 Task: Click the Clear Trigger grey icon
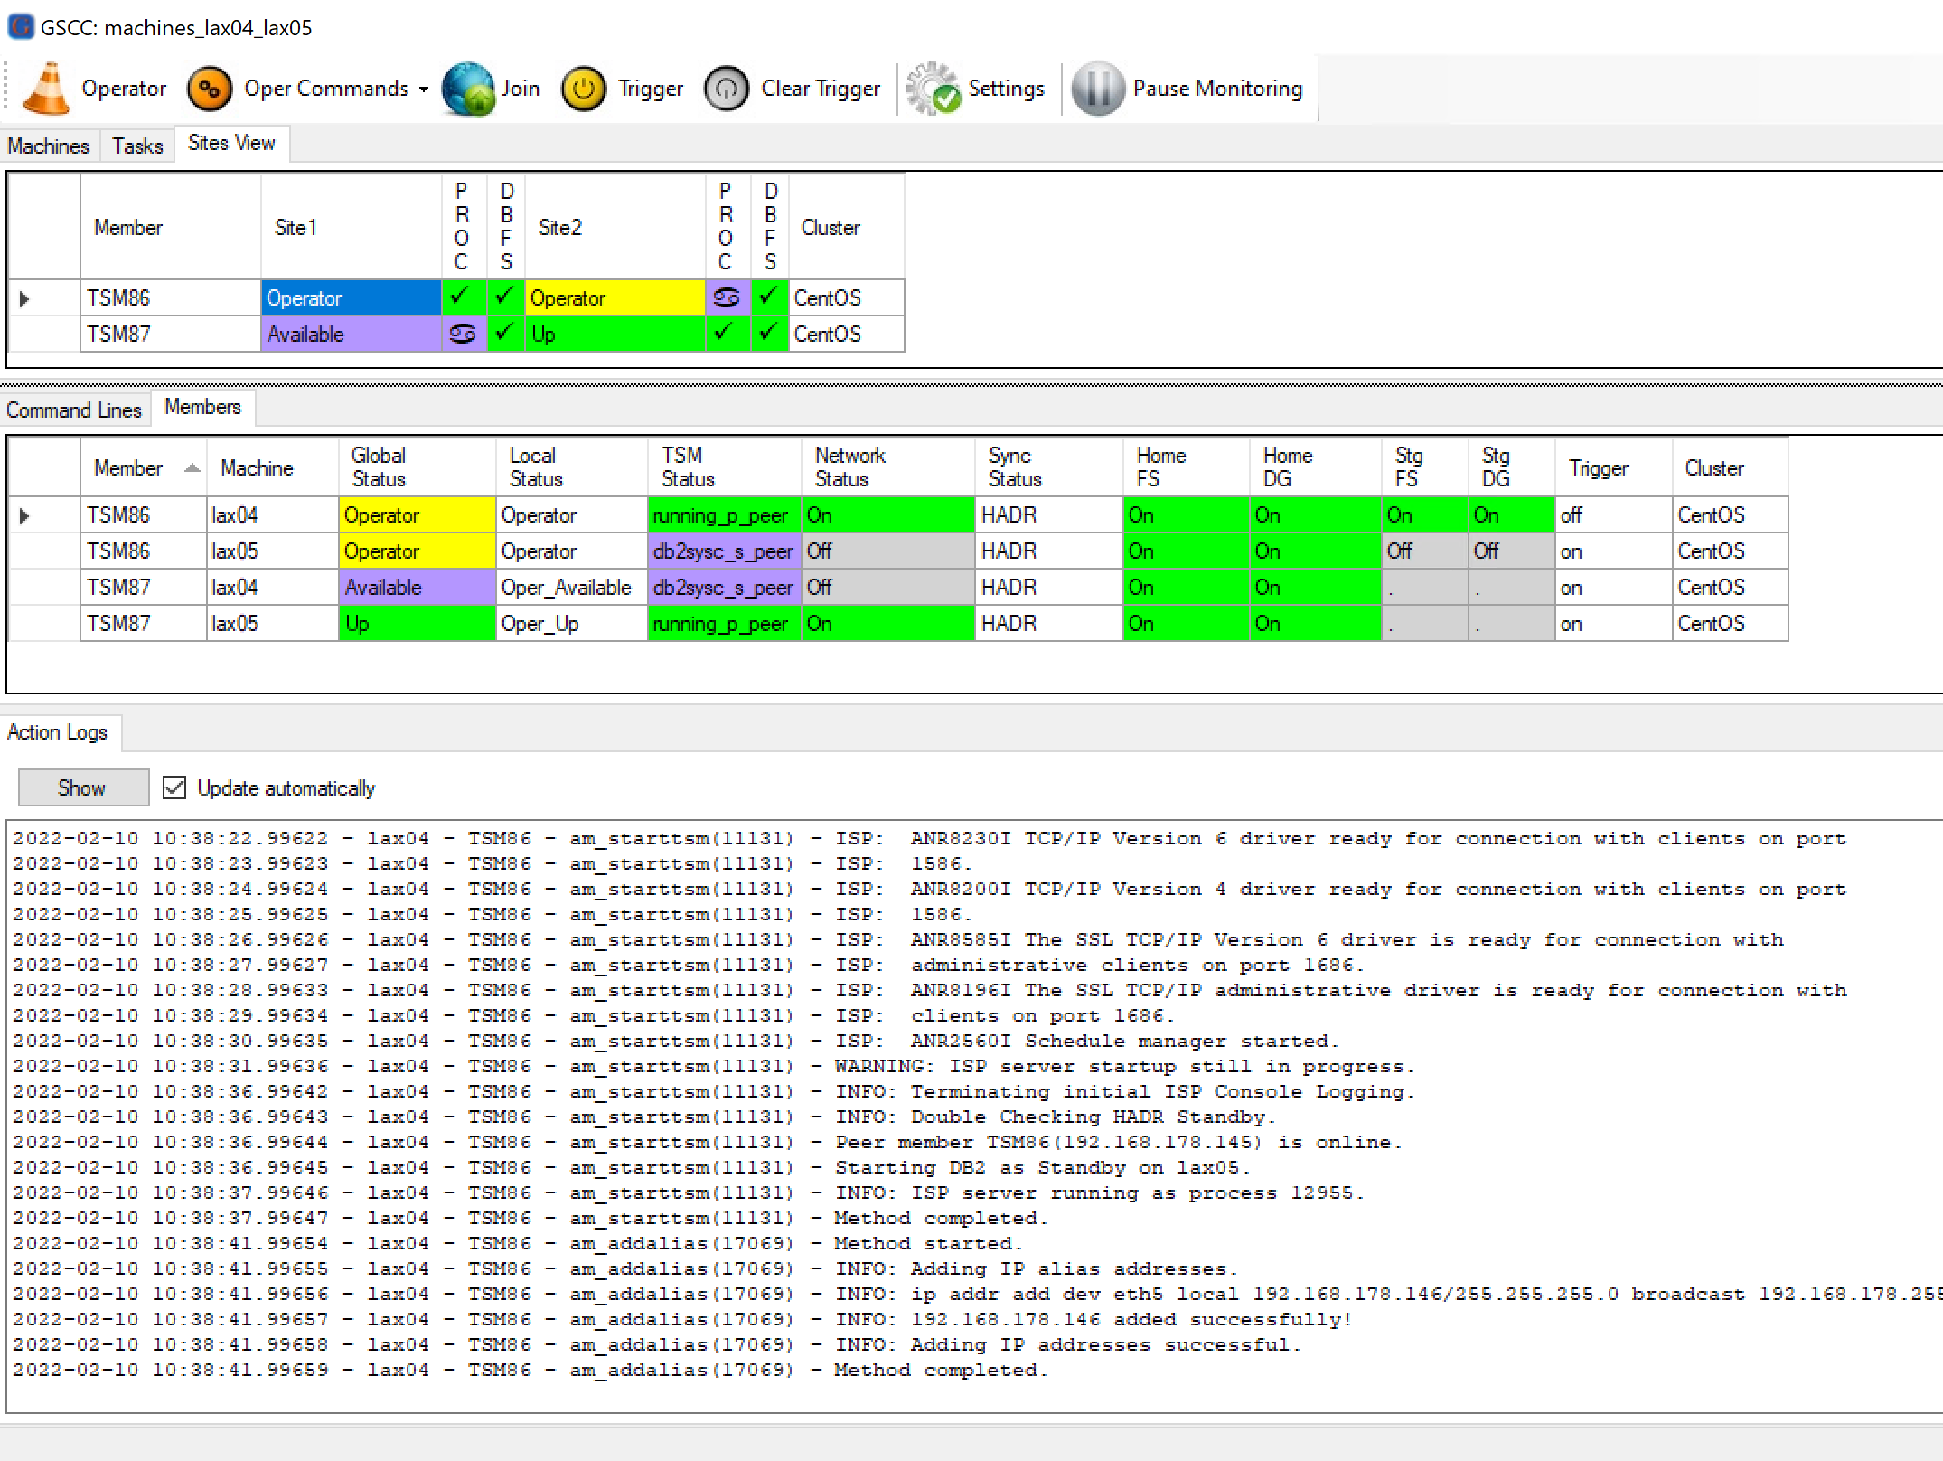point(727,89)
